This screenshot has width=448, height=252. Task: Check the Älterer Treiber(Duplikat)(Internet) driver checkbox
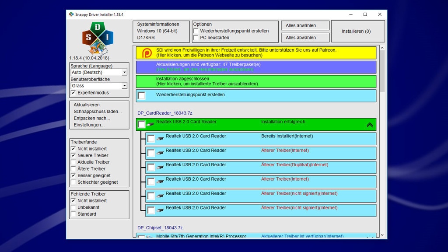pos(151,167)
